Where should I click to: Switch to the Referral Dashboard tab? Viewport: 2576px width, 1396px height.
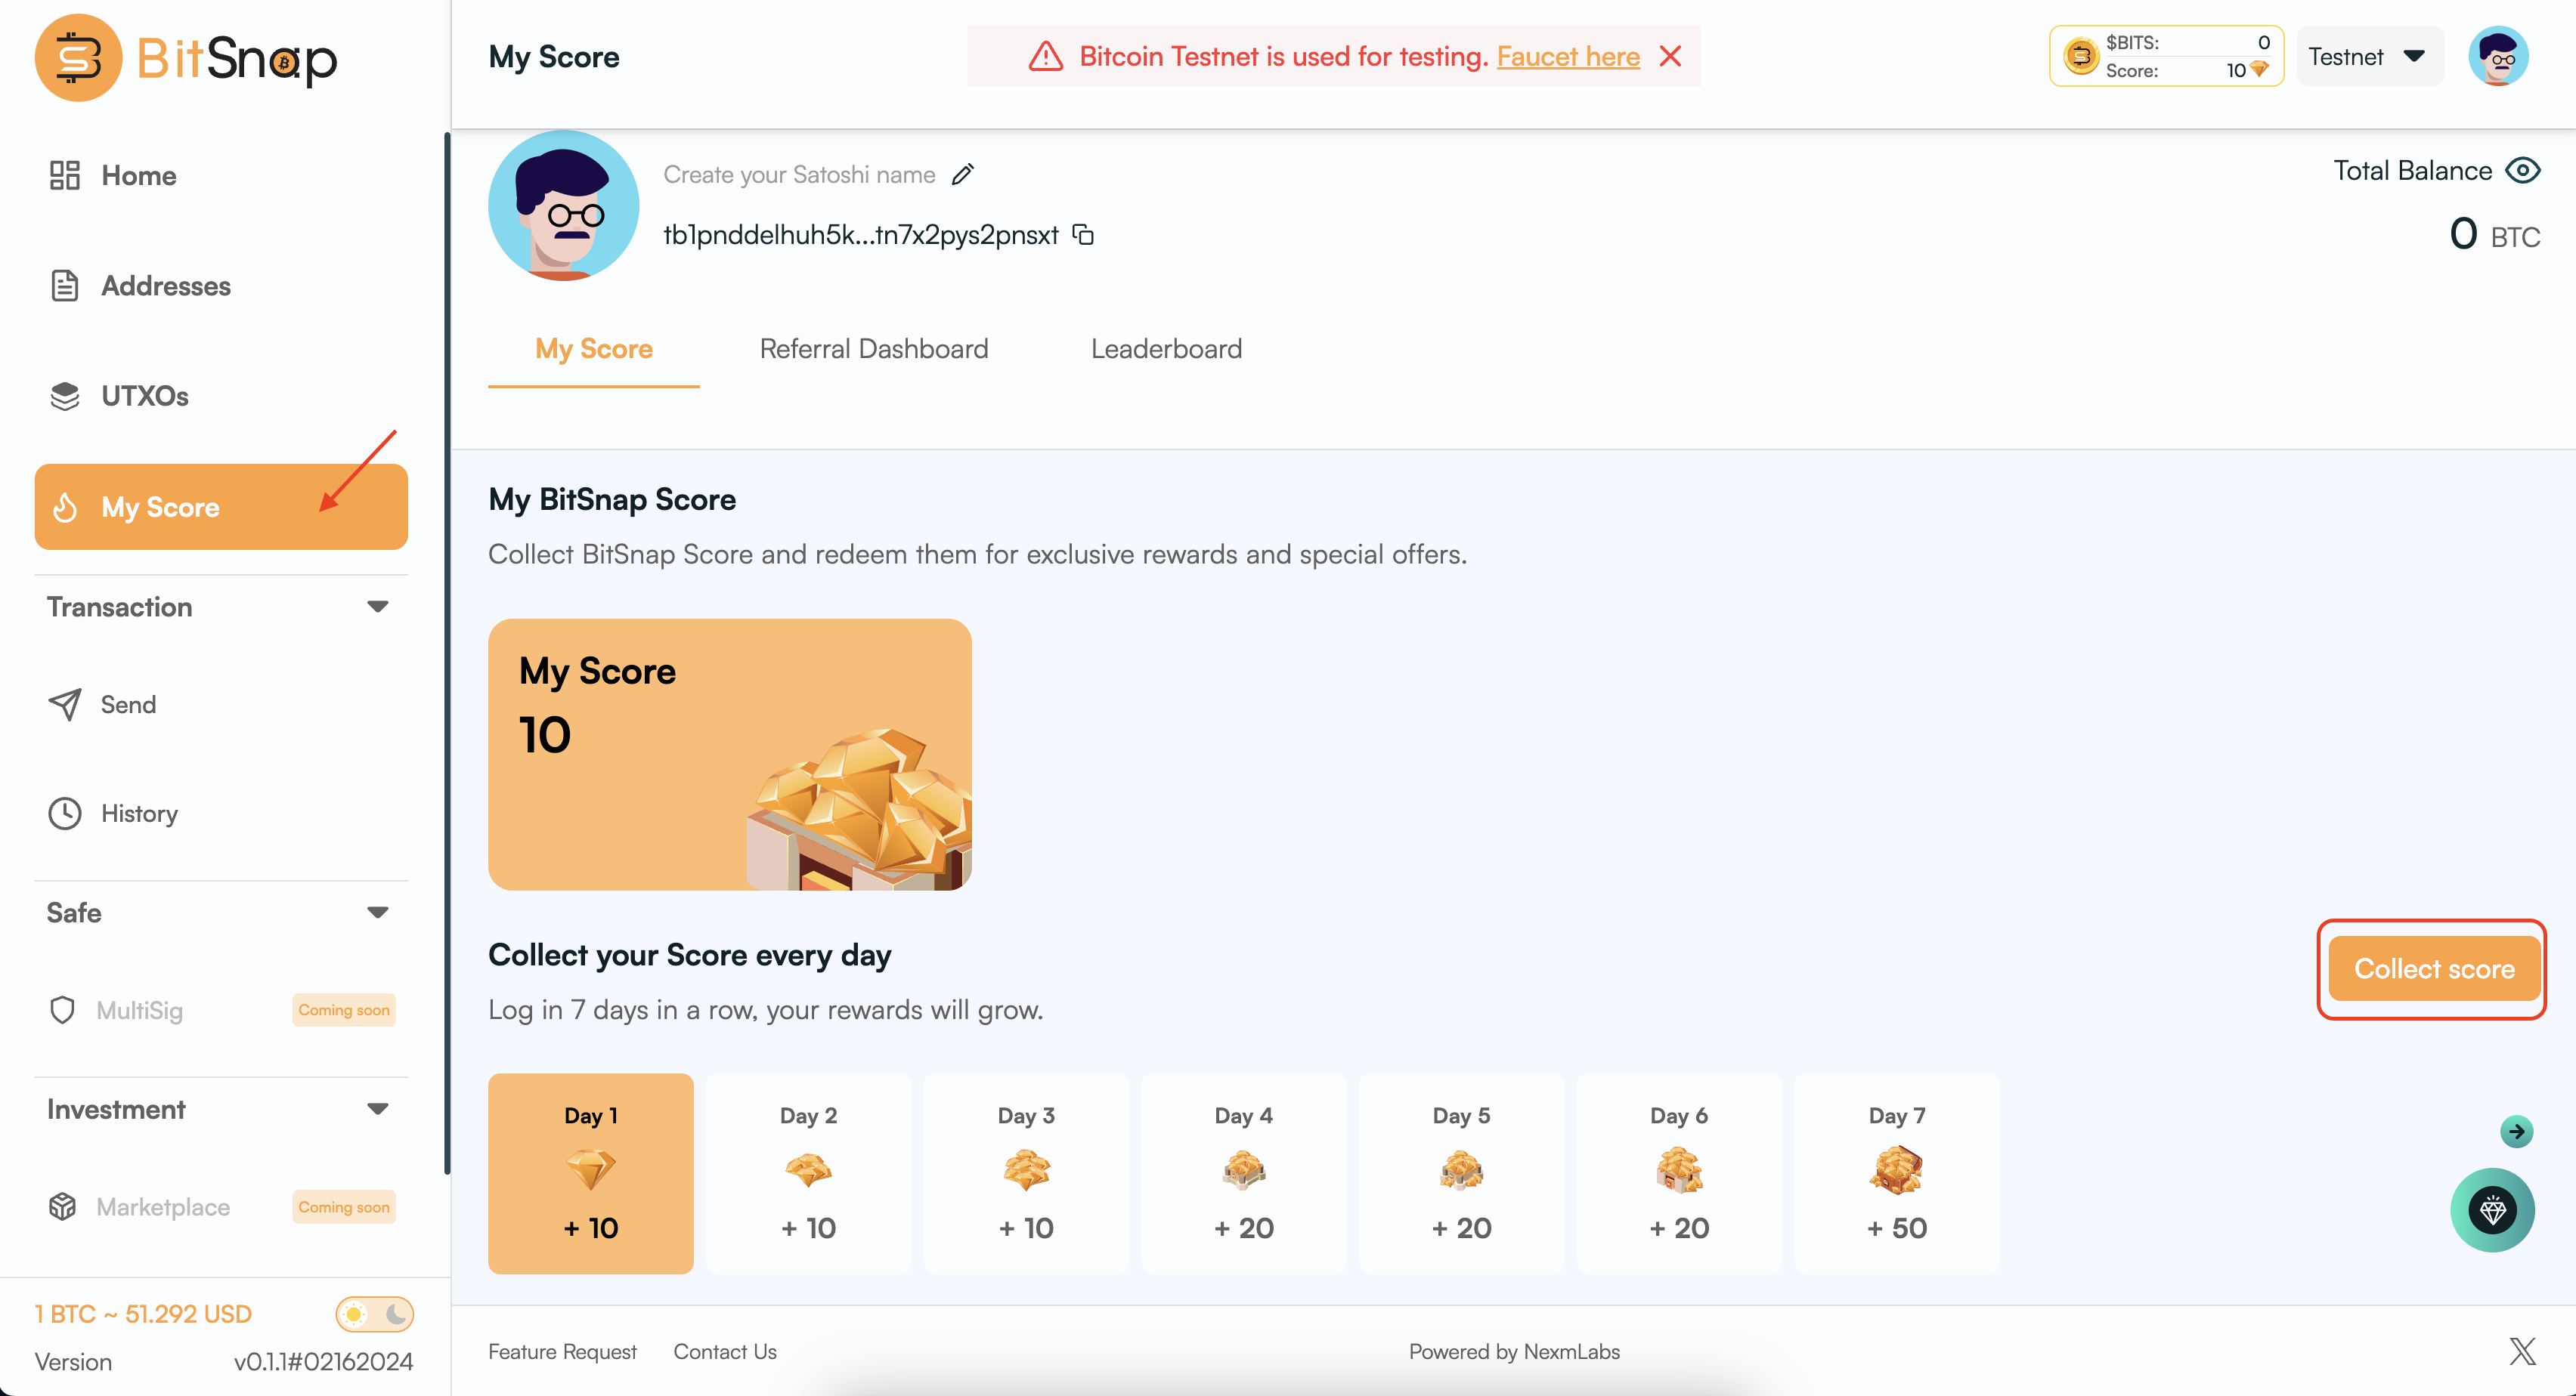873,349
